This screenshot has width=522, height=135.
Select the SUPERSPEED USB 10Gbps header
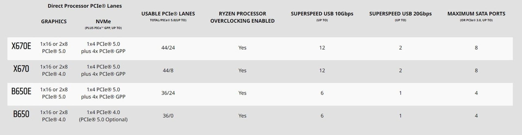tap(322, 14)
